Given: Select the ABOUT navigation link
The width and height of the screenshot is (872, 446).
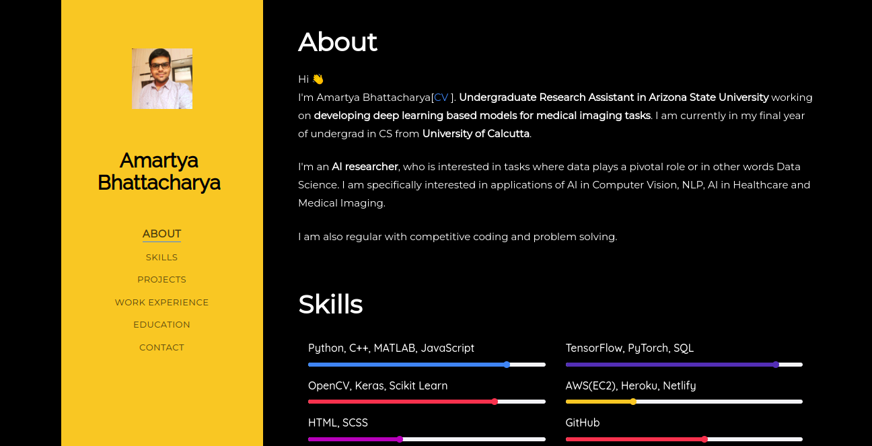Looking at the screenshot, I should click(161, 233).
